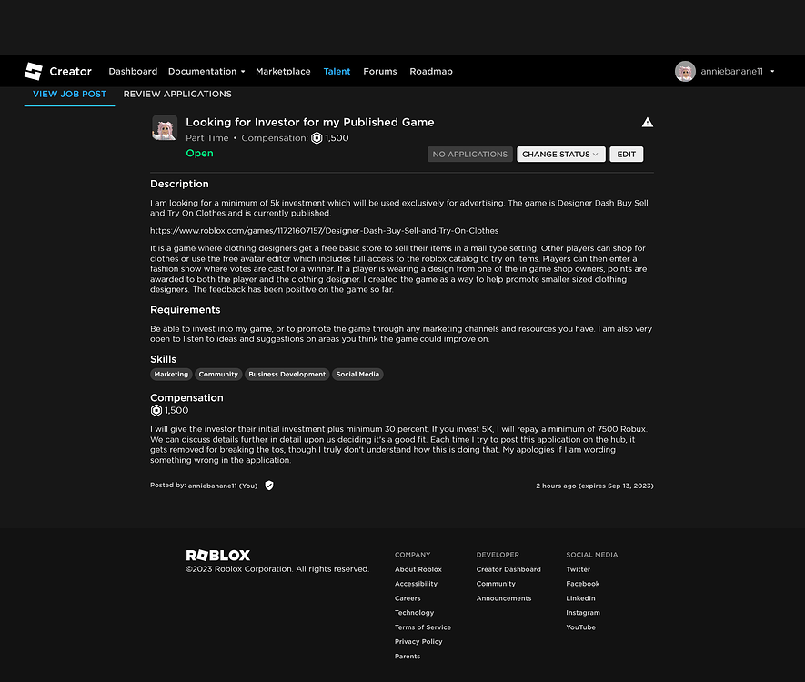This screenshot has height=682, width=805.
Task: Click the 'Creator' wordmark text
Action: click(70, 71)
